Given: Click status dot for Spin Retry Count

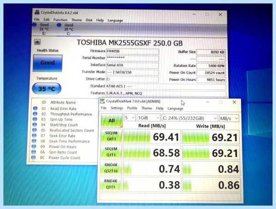Looking at the screenshot, I should pos(34,152).
